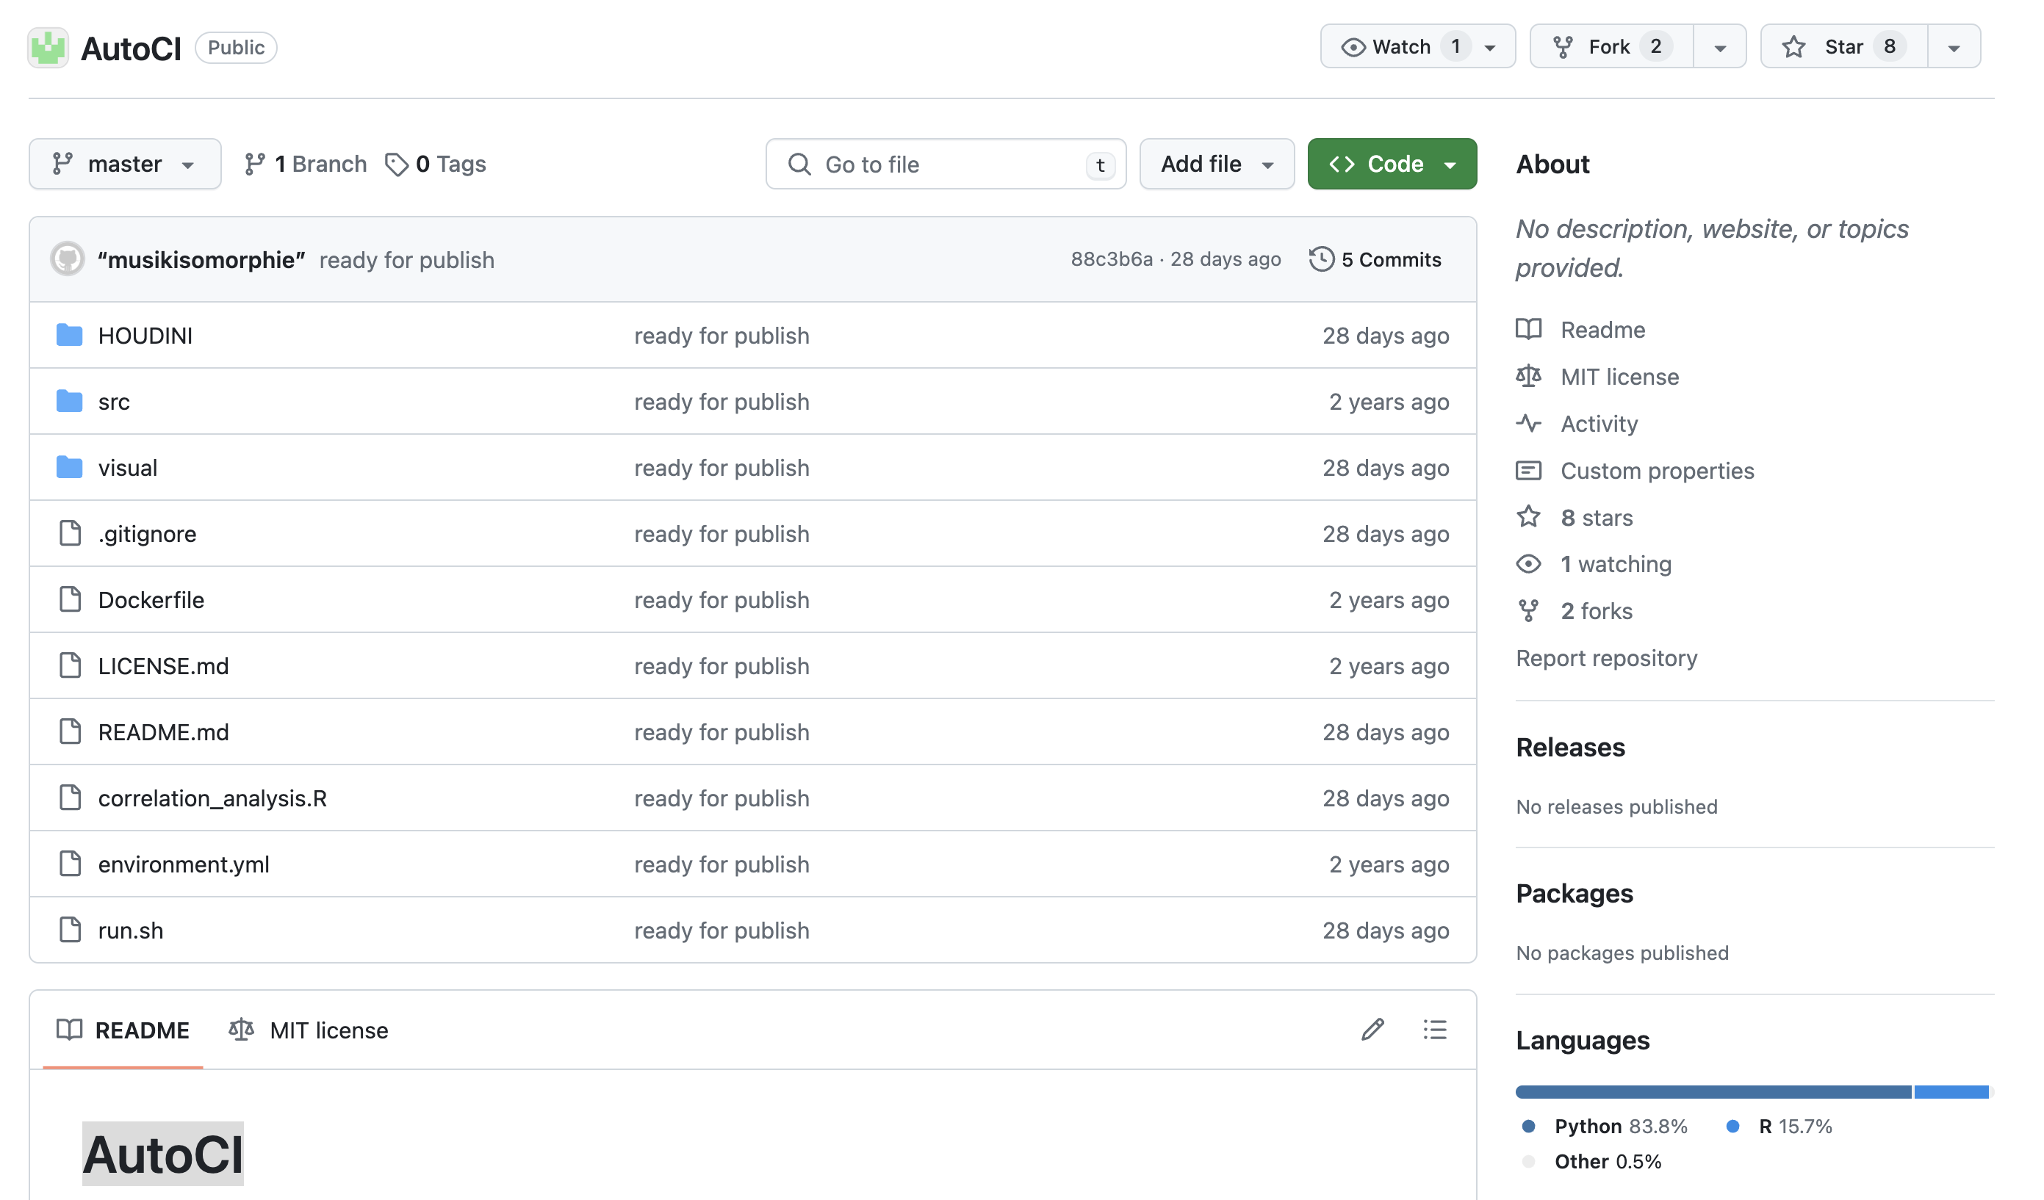The width and height of the screenshot is (2044, 1200).
Task: Click the star icon beside 8 stars
Action: (x=1529, y=516)
